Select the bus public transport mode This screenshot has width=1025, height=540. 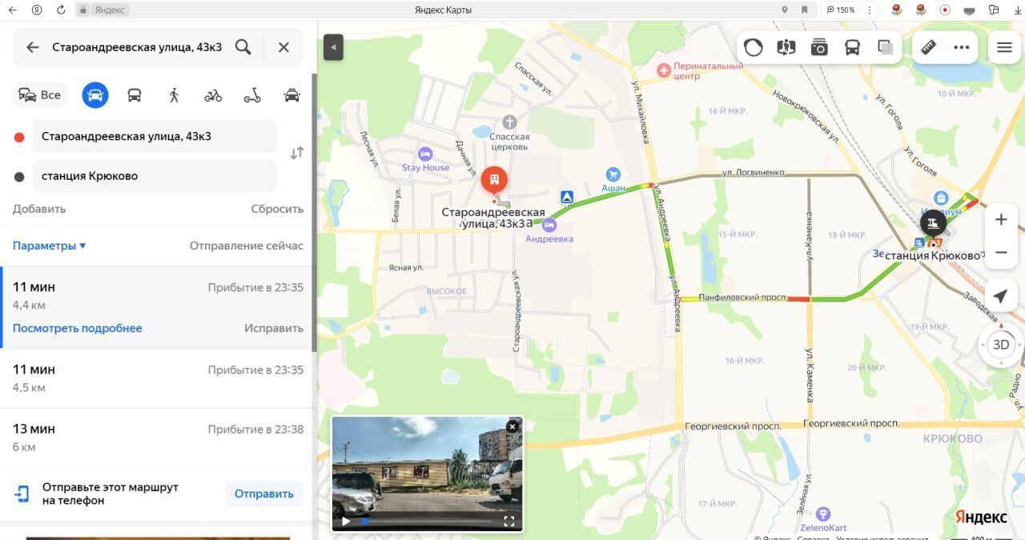pyautogui.click(x=135, y=95)
